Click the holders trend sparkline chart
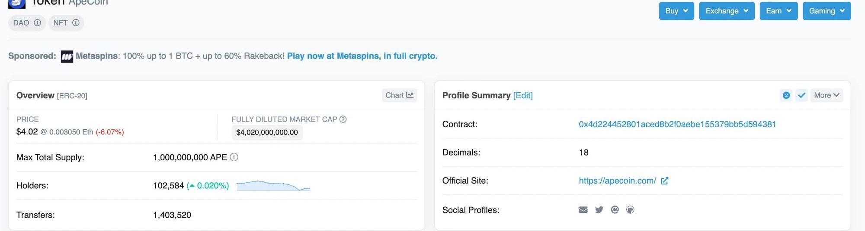The width and height of the screenshot is (865, 231). click(273, 186)
